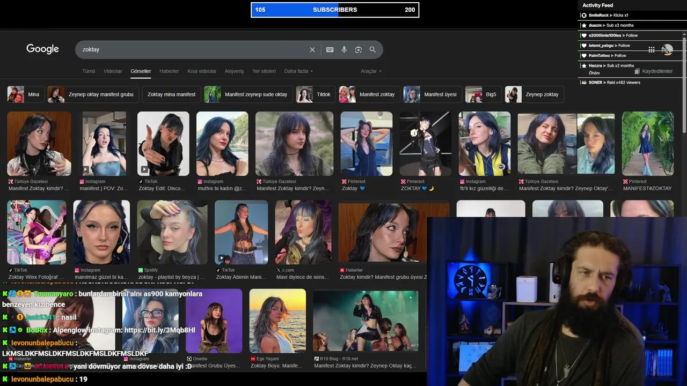Open Zoktay Abimin Mani TikTok video
Viewport: 687px width, 386px height.
tap(242, 232)
